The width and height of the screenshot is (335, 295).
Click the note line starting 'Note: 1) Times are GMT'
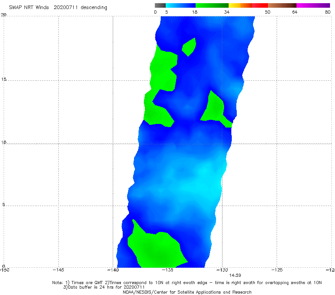click(187, 283)
